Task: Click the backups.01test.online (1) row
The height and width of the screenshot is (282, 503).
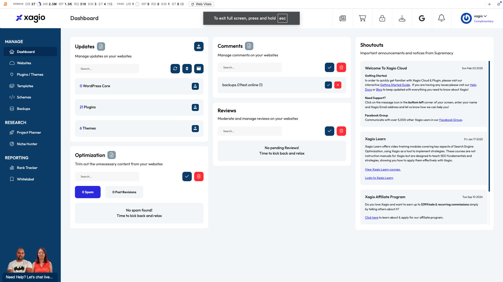Action: click(x=282, y=85)
